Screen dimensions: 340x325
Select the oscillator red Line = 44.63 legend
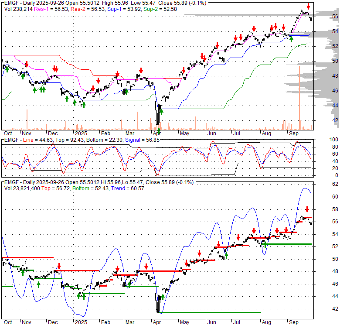point(38,140)
